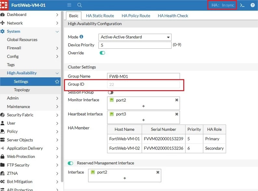The width and height of the screenshot is (258, 191).
Task: Click the FTP Security folder icon
Action: click(x=3, y=165)
